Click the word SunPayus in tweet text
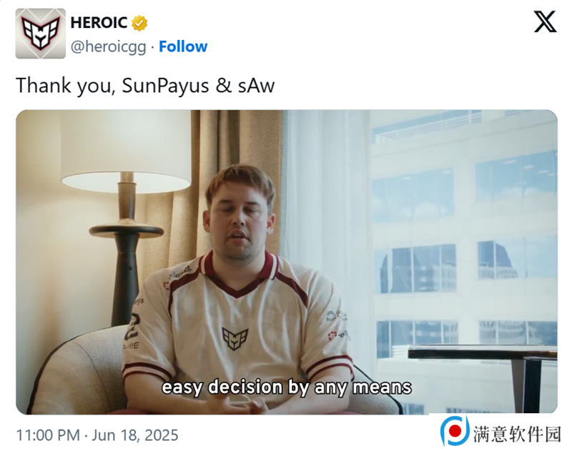The image size is (572, 449). tap(165, 86)
